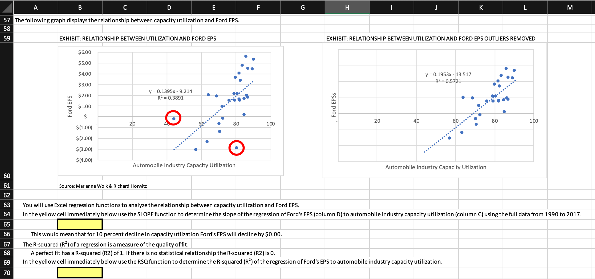This screenshot has height=279, width=595.
Task: Click the "$1.00" y-axis label
Action: point(85,106)
